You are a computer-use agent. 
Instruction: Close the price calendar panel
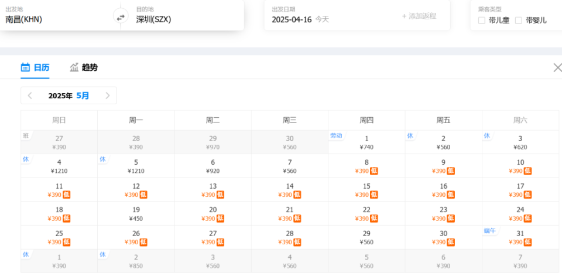click(557, 67)
